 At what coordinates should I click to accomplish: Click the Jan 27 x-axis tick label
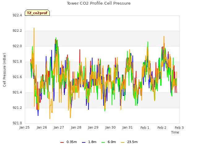coord(59,127)
